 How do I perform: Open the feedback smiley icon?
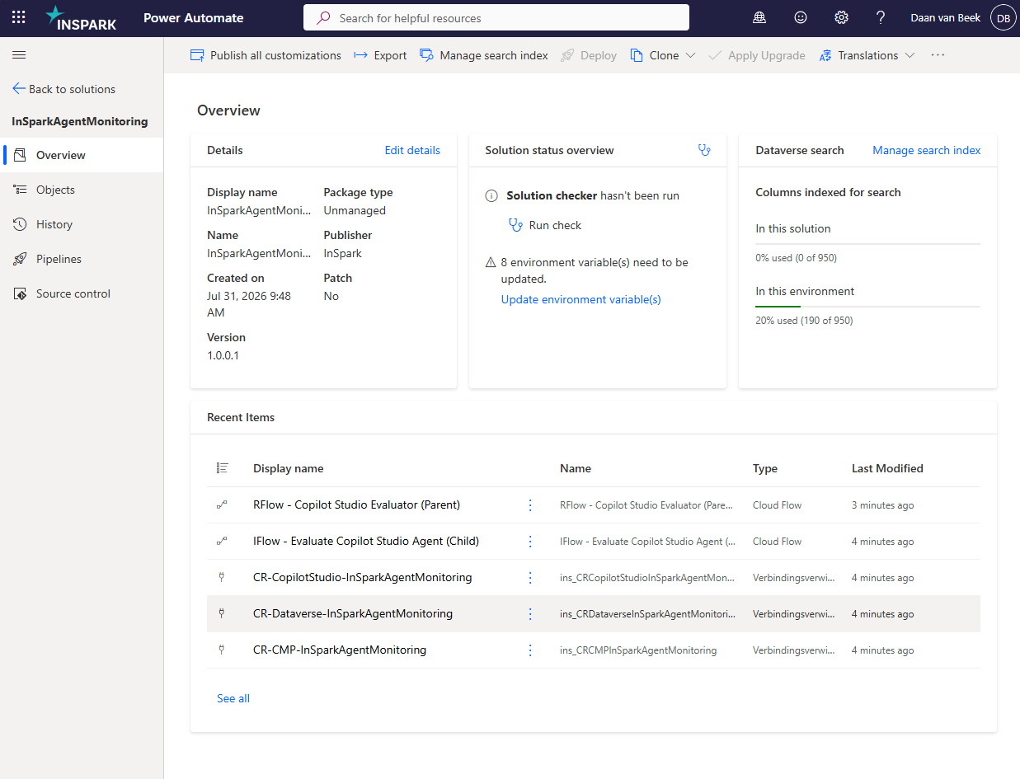801,17
